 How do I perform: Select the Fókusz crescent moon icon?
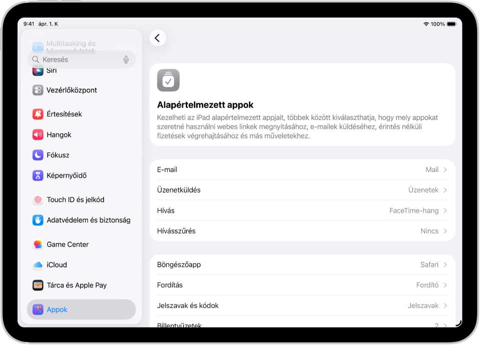pos(39,155)
